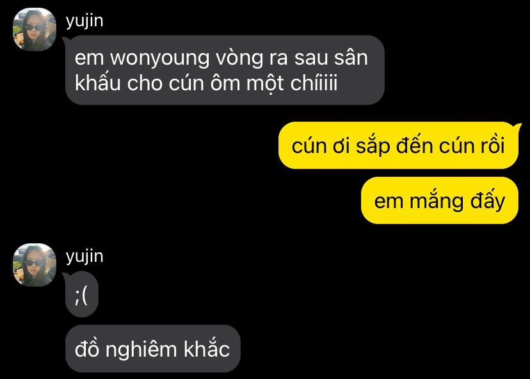Tap the word 'rồi' ending the first yellow bubble
Viewport: 530px width, 379px height.
490,146
